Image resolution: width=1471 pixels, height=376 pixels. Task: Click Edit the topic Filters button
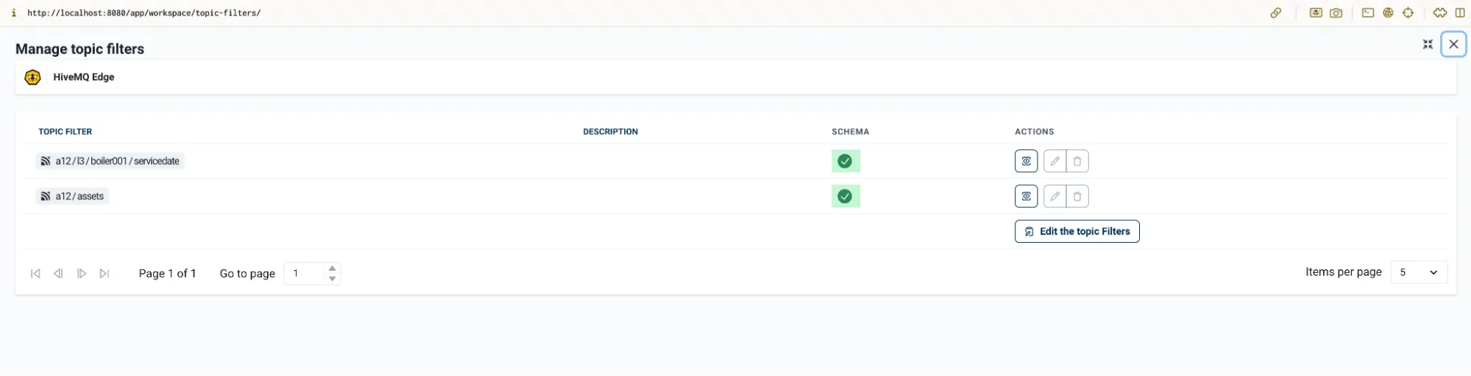tap(1077, 232)
